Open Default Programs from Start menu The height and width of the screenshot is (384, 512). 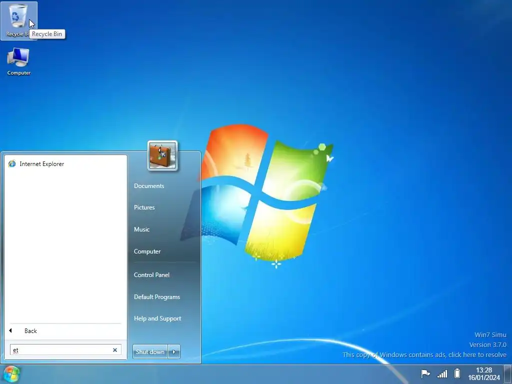pos(157,297)
